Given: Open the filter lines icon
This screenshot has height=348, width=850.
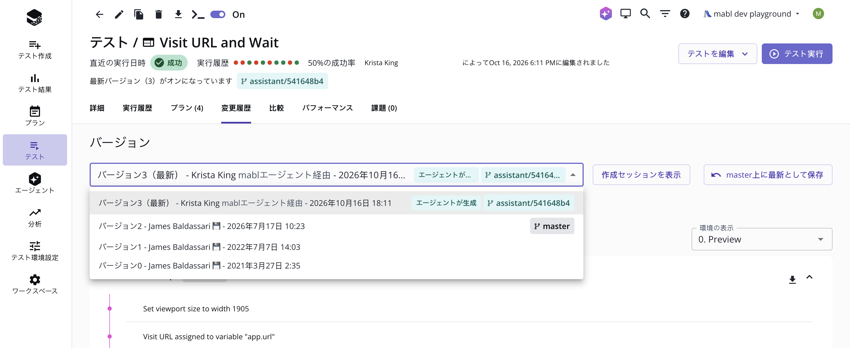Looking at the screenshot, I should coord(665,14).
